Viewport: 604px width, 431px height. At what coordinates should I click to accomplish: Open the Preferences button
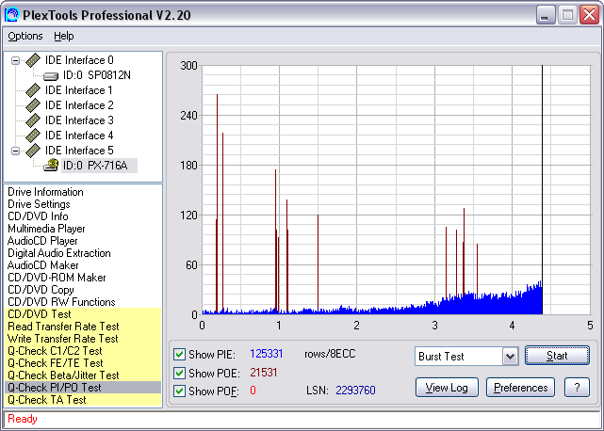520,388
